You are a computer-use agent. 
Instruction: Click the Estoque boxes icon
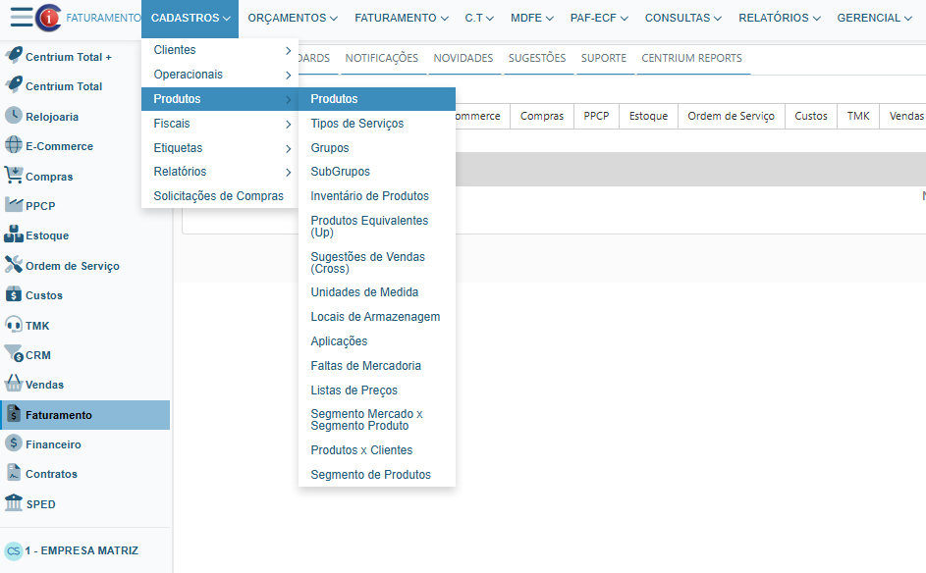[14, 235]
